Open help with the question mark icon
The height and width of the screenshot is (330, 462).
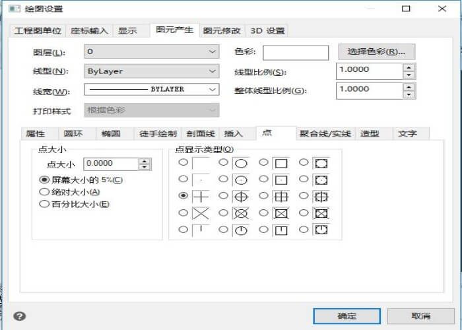20,316
